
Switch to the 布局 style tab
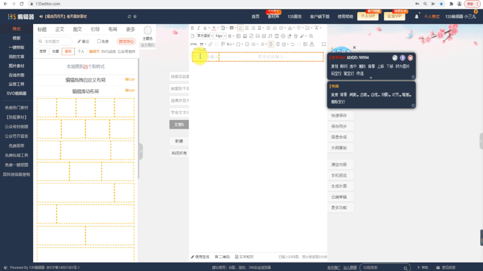click(x=113, y=29)
